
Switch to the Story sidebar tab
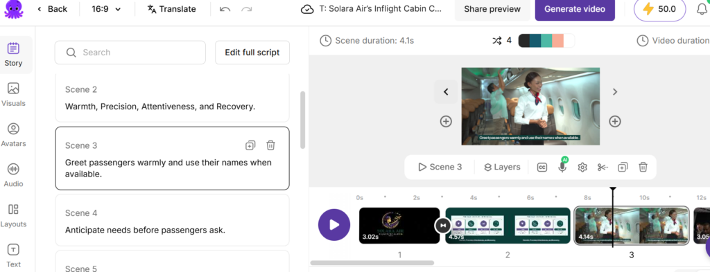pos(14,55)
